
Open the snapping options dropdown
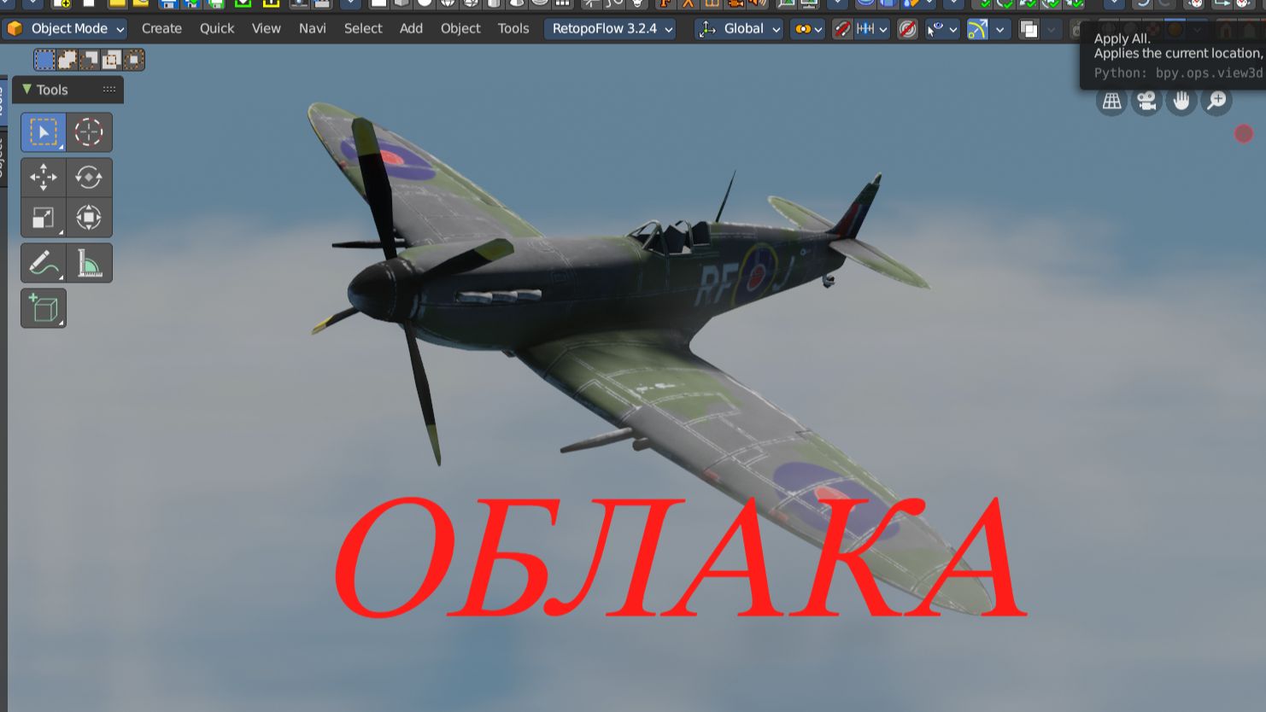[x=872, y=29]
